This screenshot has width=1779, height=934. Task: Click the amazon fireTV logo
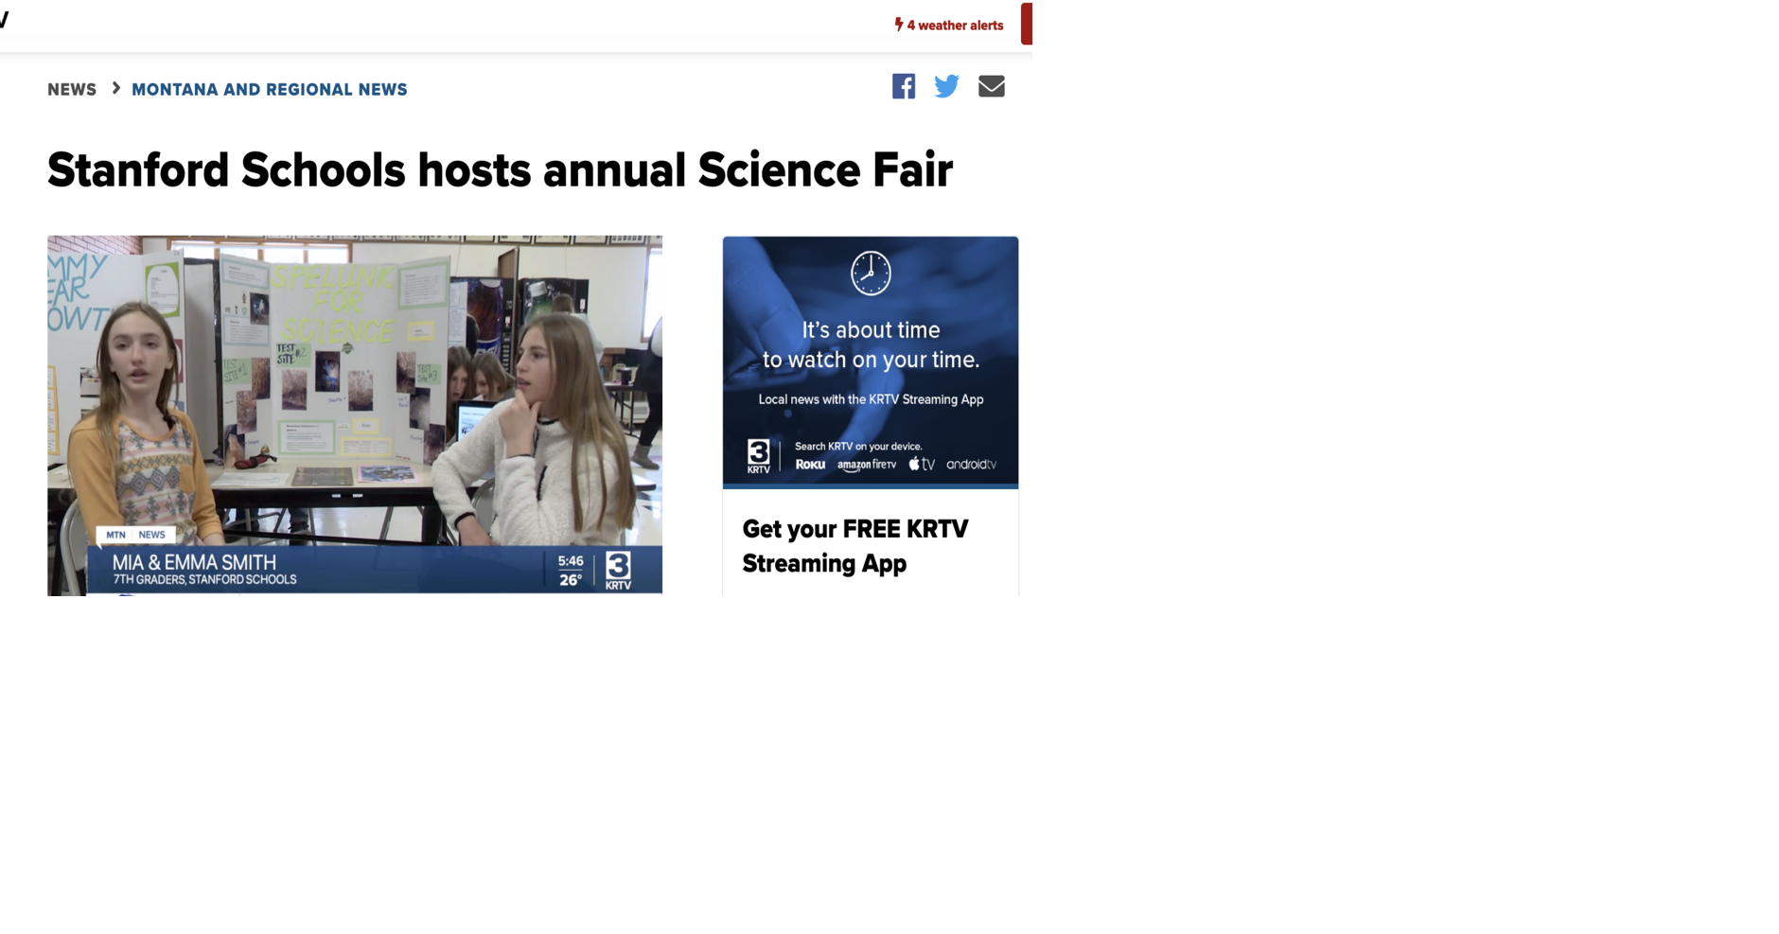click(867, 465)
